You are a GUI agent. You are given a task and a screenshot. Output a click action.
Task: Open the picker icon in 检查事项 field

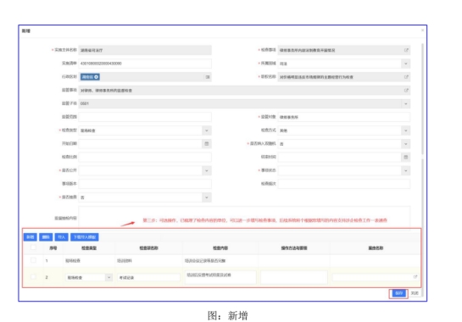click(x=406, y=50)
